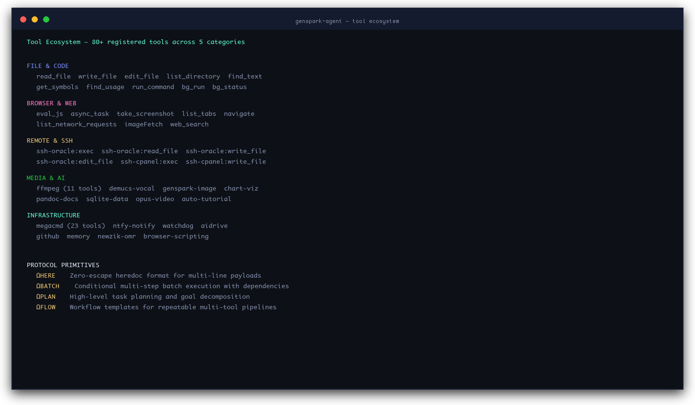Expand the REMOTE & SSH category
Viewport: 695px width, 405px height.
[x=50, y=140]
